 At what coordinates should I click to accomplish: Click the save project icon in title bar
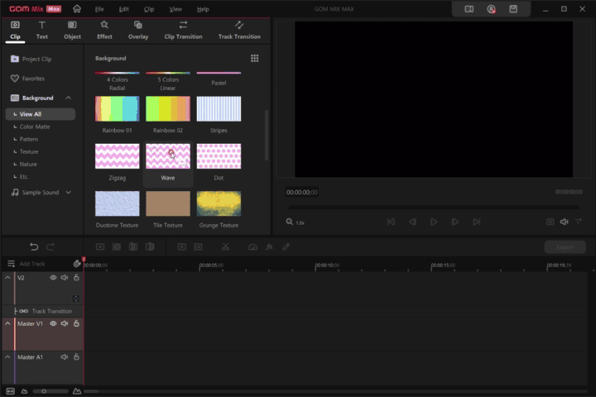(x=513, y=9)
